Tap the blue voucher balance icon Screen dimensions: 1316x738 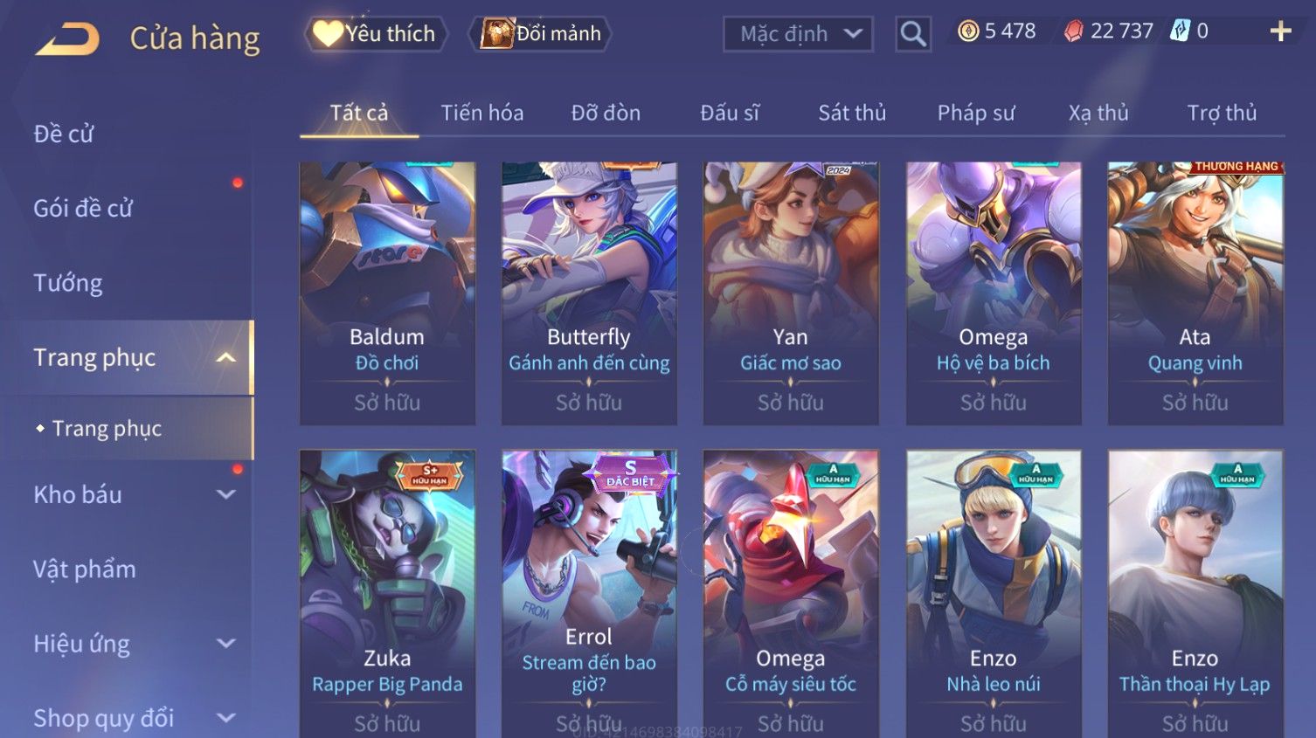pyautogui.click(x=1181, y=31)
